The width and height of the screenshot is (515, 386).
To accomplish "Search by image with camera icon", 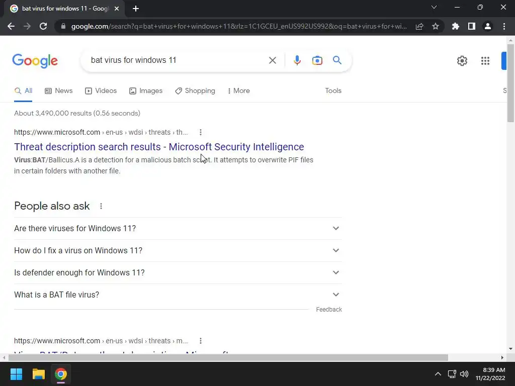I will [317, 60].
